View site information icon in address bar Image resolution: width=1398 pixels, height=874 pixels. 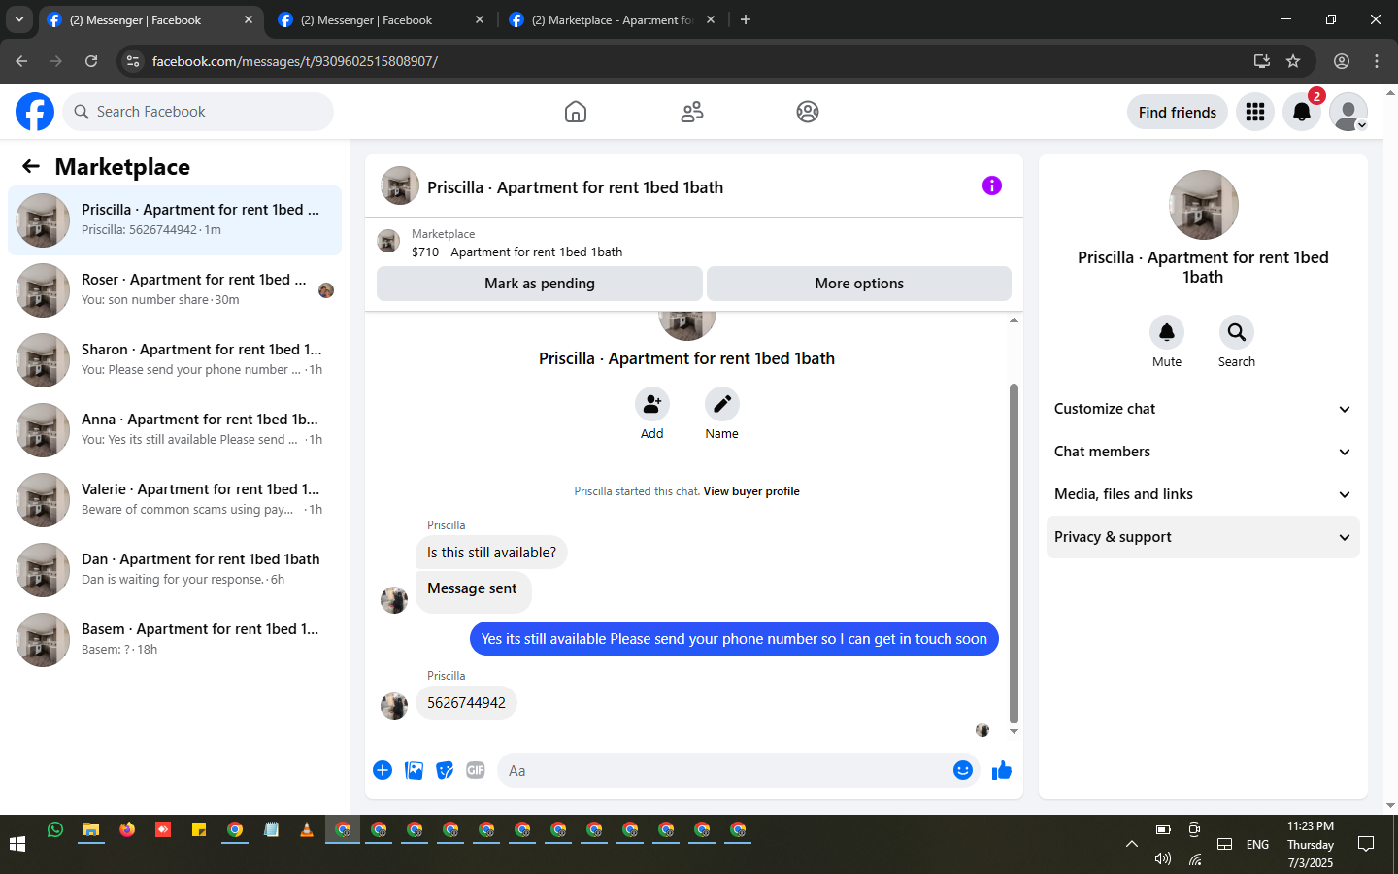pos(133,61)
